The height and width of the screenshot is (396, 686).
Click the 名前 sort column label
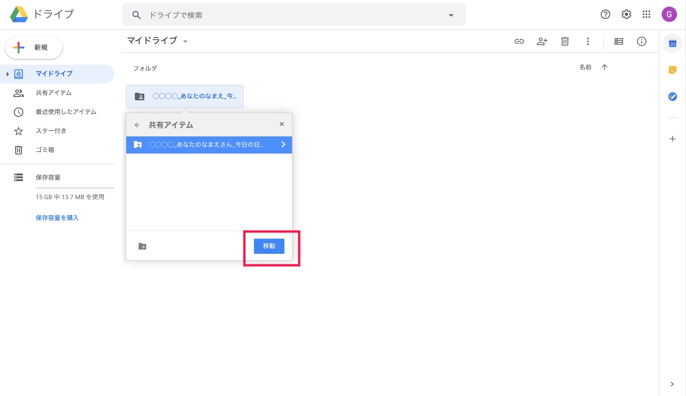[x=585, y=68]
